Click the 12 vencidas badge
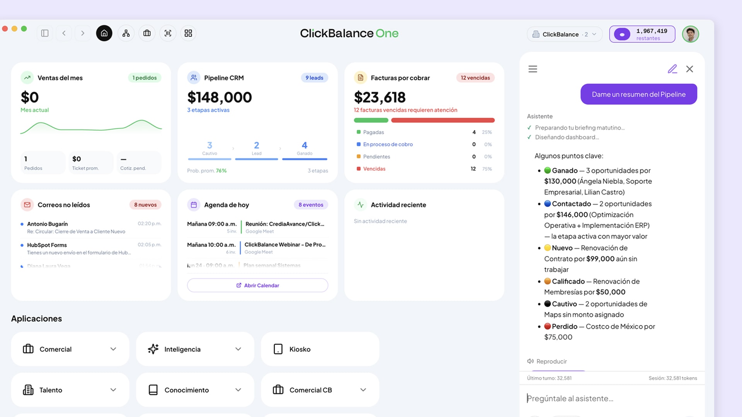Viewport: 742px width, 417px height. (x=475, y=78)
